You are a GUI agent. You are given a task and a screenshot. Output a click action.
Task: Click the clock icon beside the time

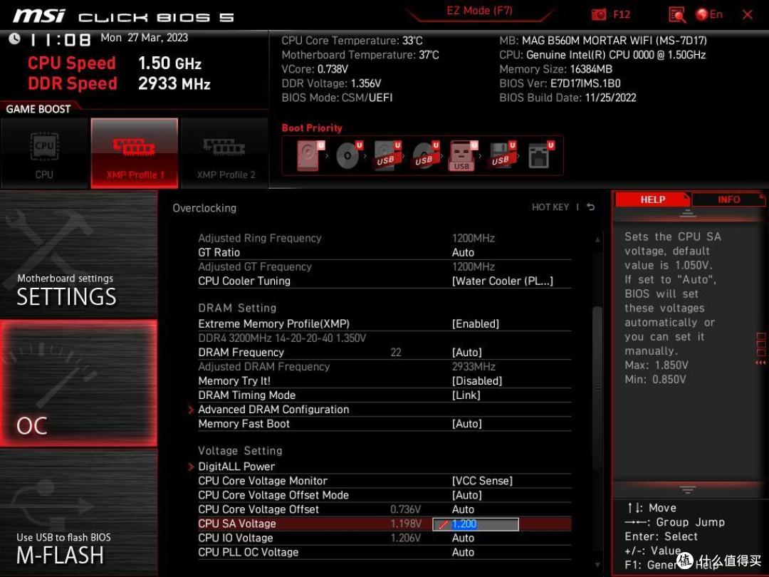pyautogui.click(x=14, y=38)
